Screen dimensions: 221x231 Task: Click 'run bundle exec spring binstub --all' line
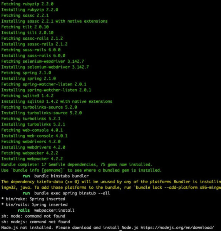(x=66, y=194)
